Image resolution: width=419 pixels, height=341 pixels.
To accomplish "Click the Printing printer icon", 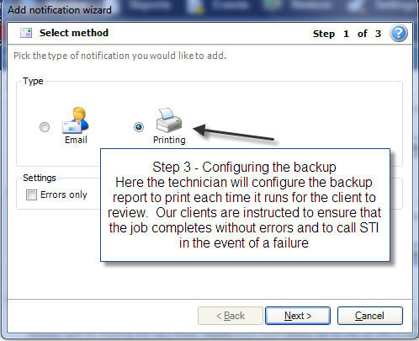I will (x=169, y=120).
